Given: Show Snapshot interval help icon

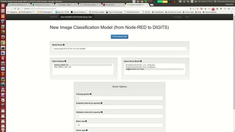Looking at the screenshot, I should click(x=101, y=103).
